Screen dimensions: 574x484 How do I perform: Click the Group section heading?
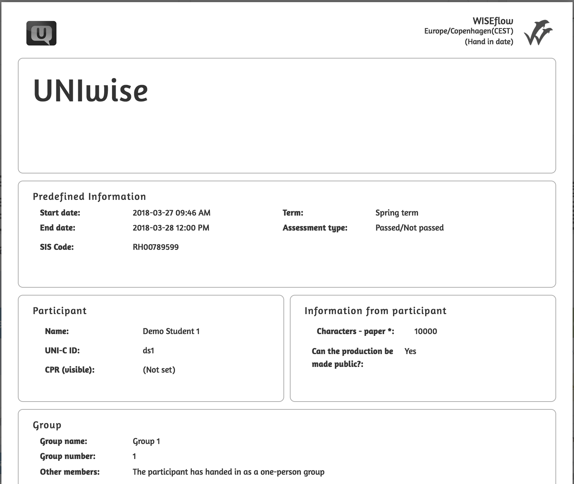[47, 425]
